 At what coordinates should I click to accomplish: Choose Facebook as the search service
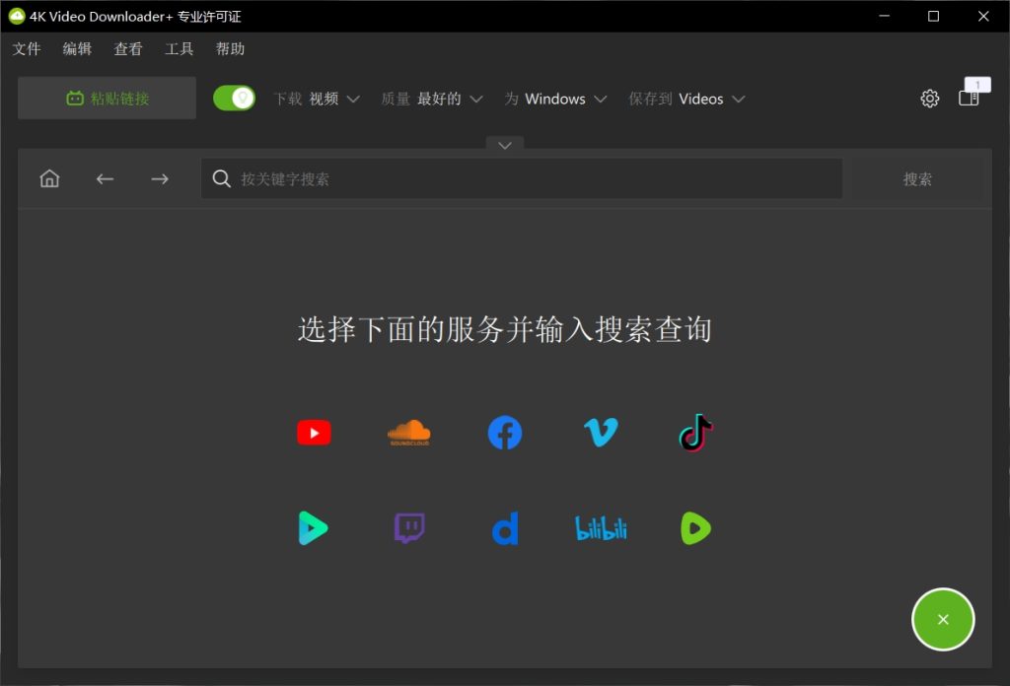504,432
